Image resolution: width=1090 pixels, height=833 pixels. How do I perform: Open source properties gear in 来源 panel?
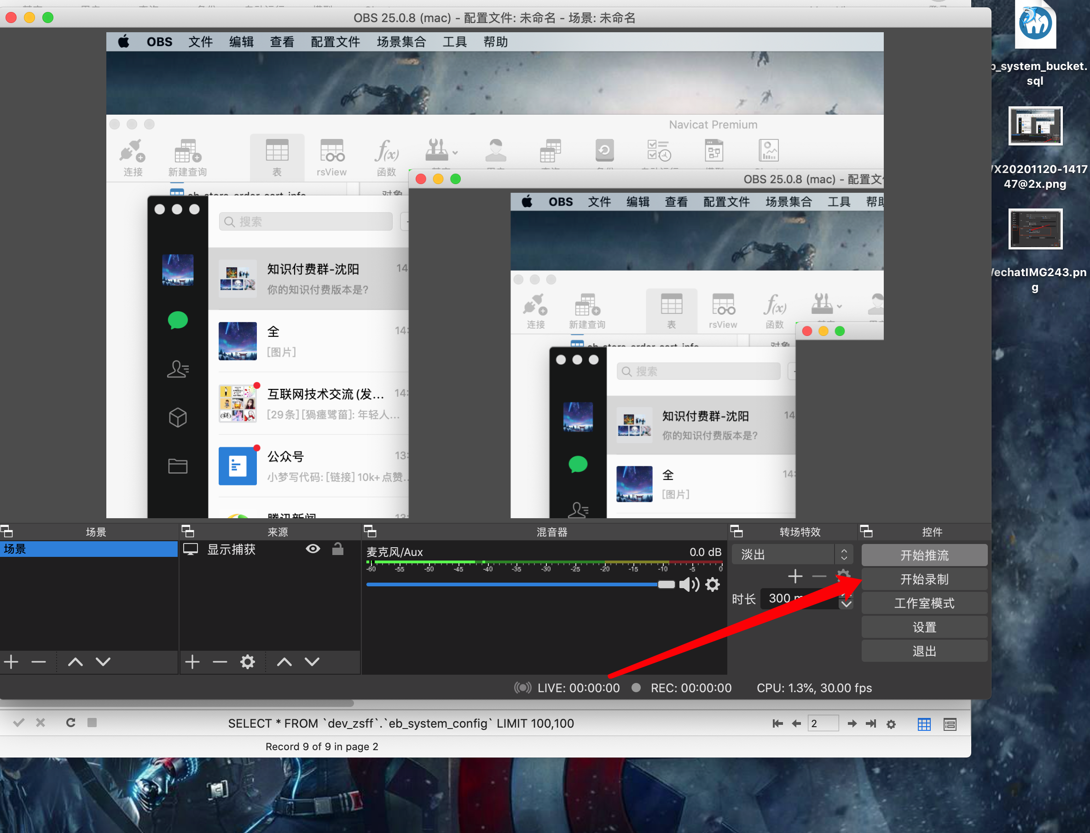(x=248, y=661)
